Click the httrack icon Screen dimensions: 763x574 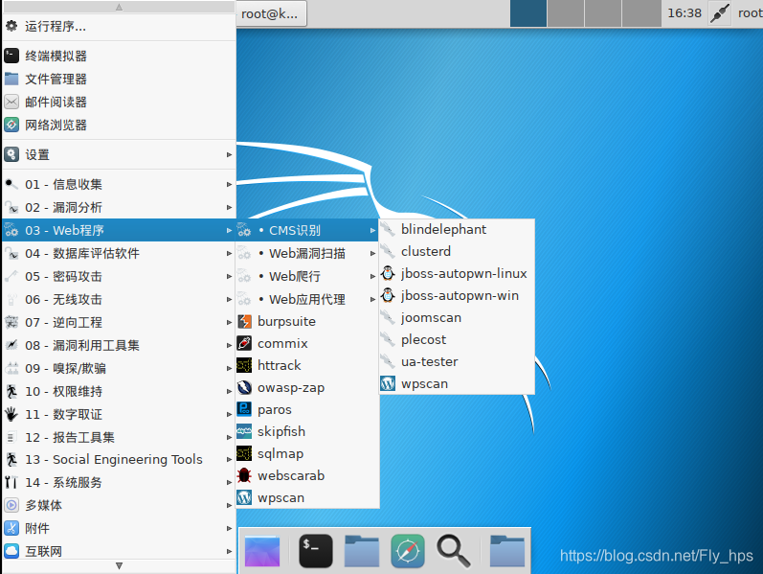point(244,365)
